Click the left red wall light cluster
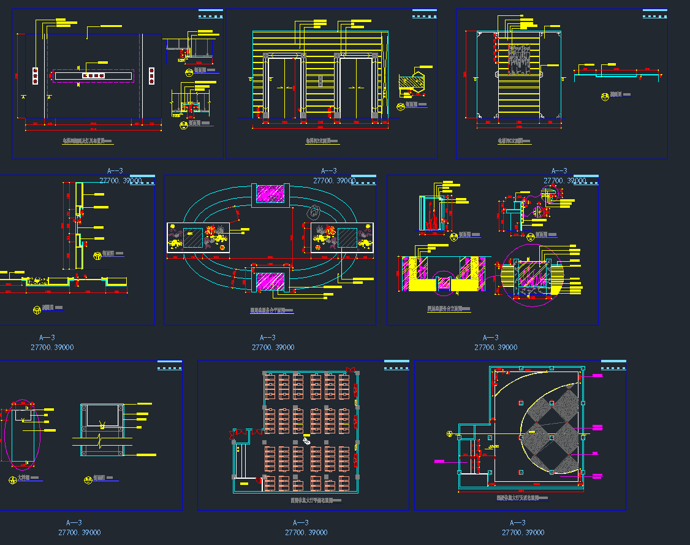This screenshot has width=690, height=545. 36,75
